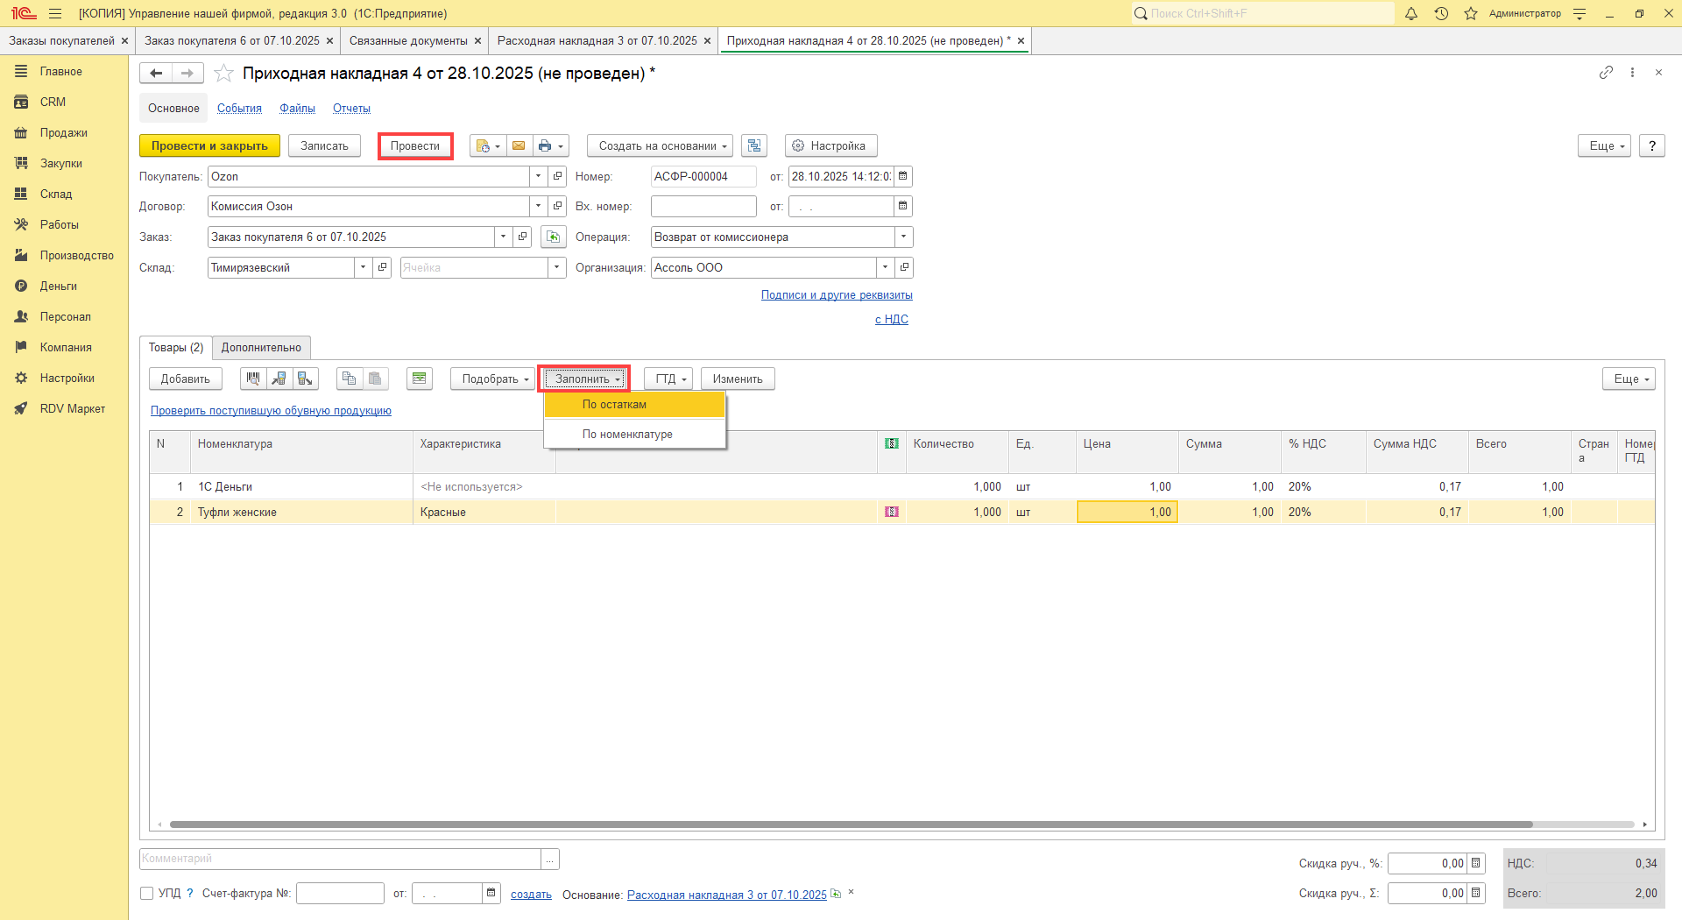
Task: Enable the УПД checkbox
Action: pos(147,894)
